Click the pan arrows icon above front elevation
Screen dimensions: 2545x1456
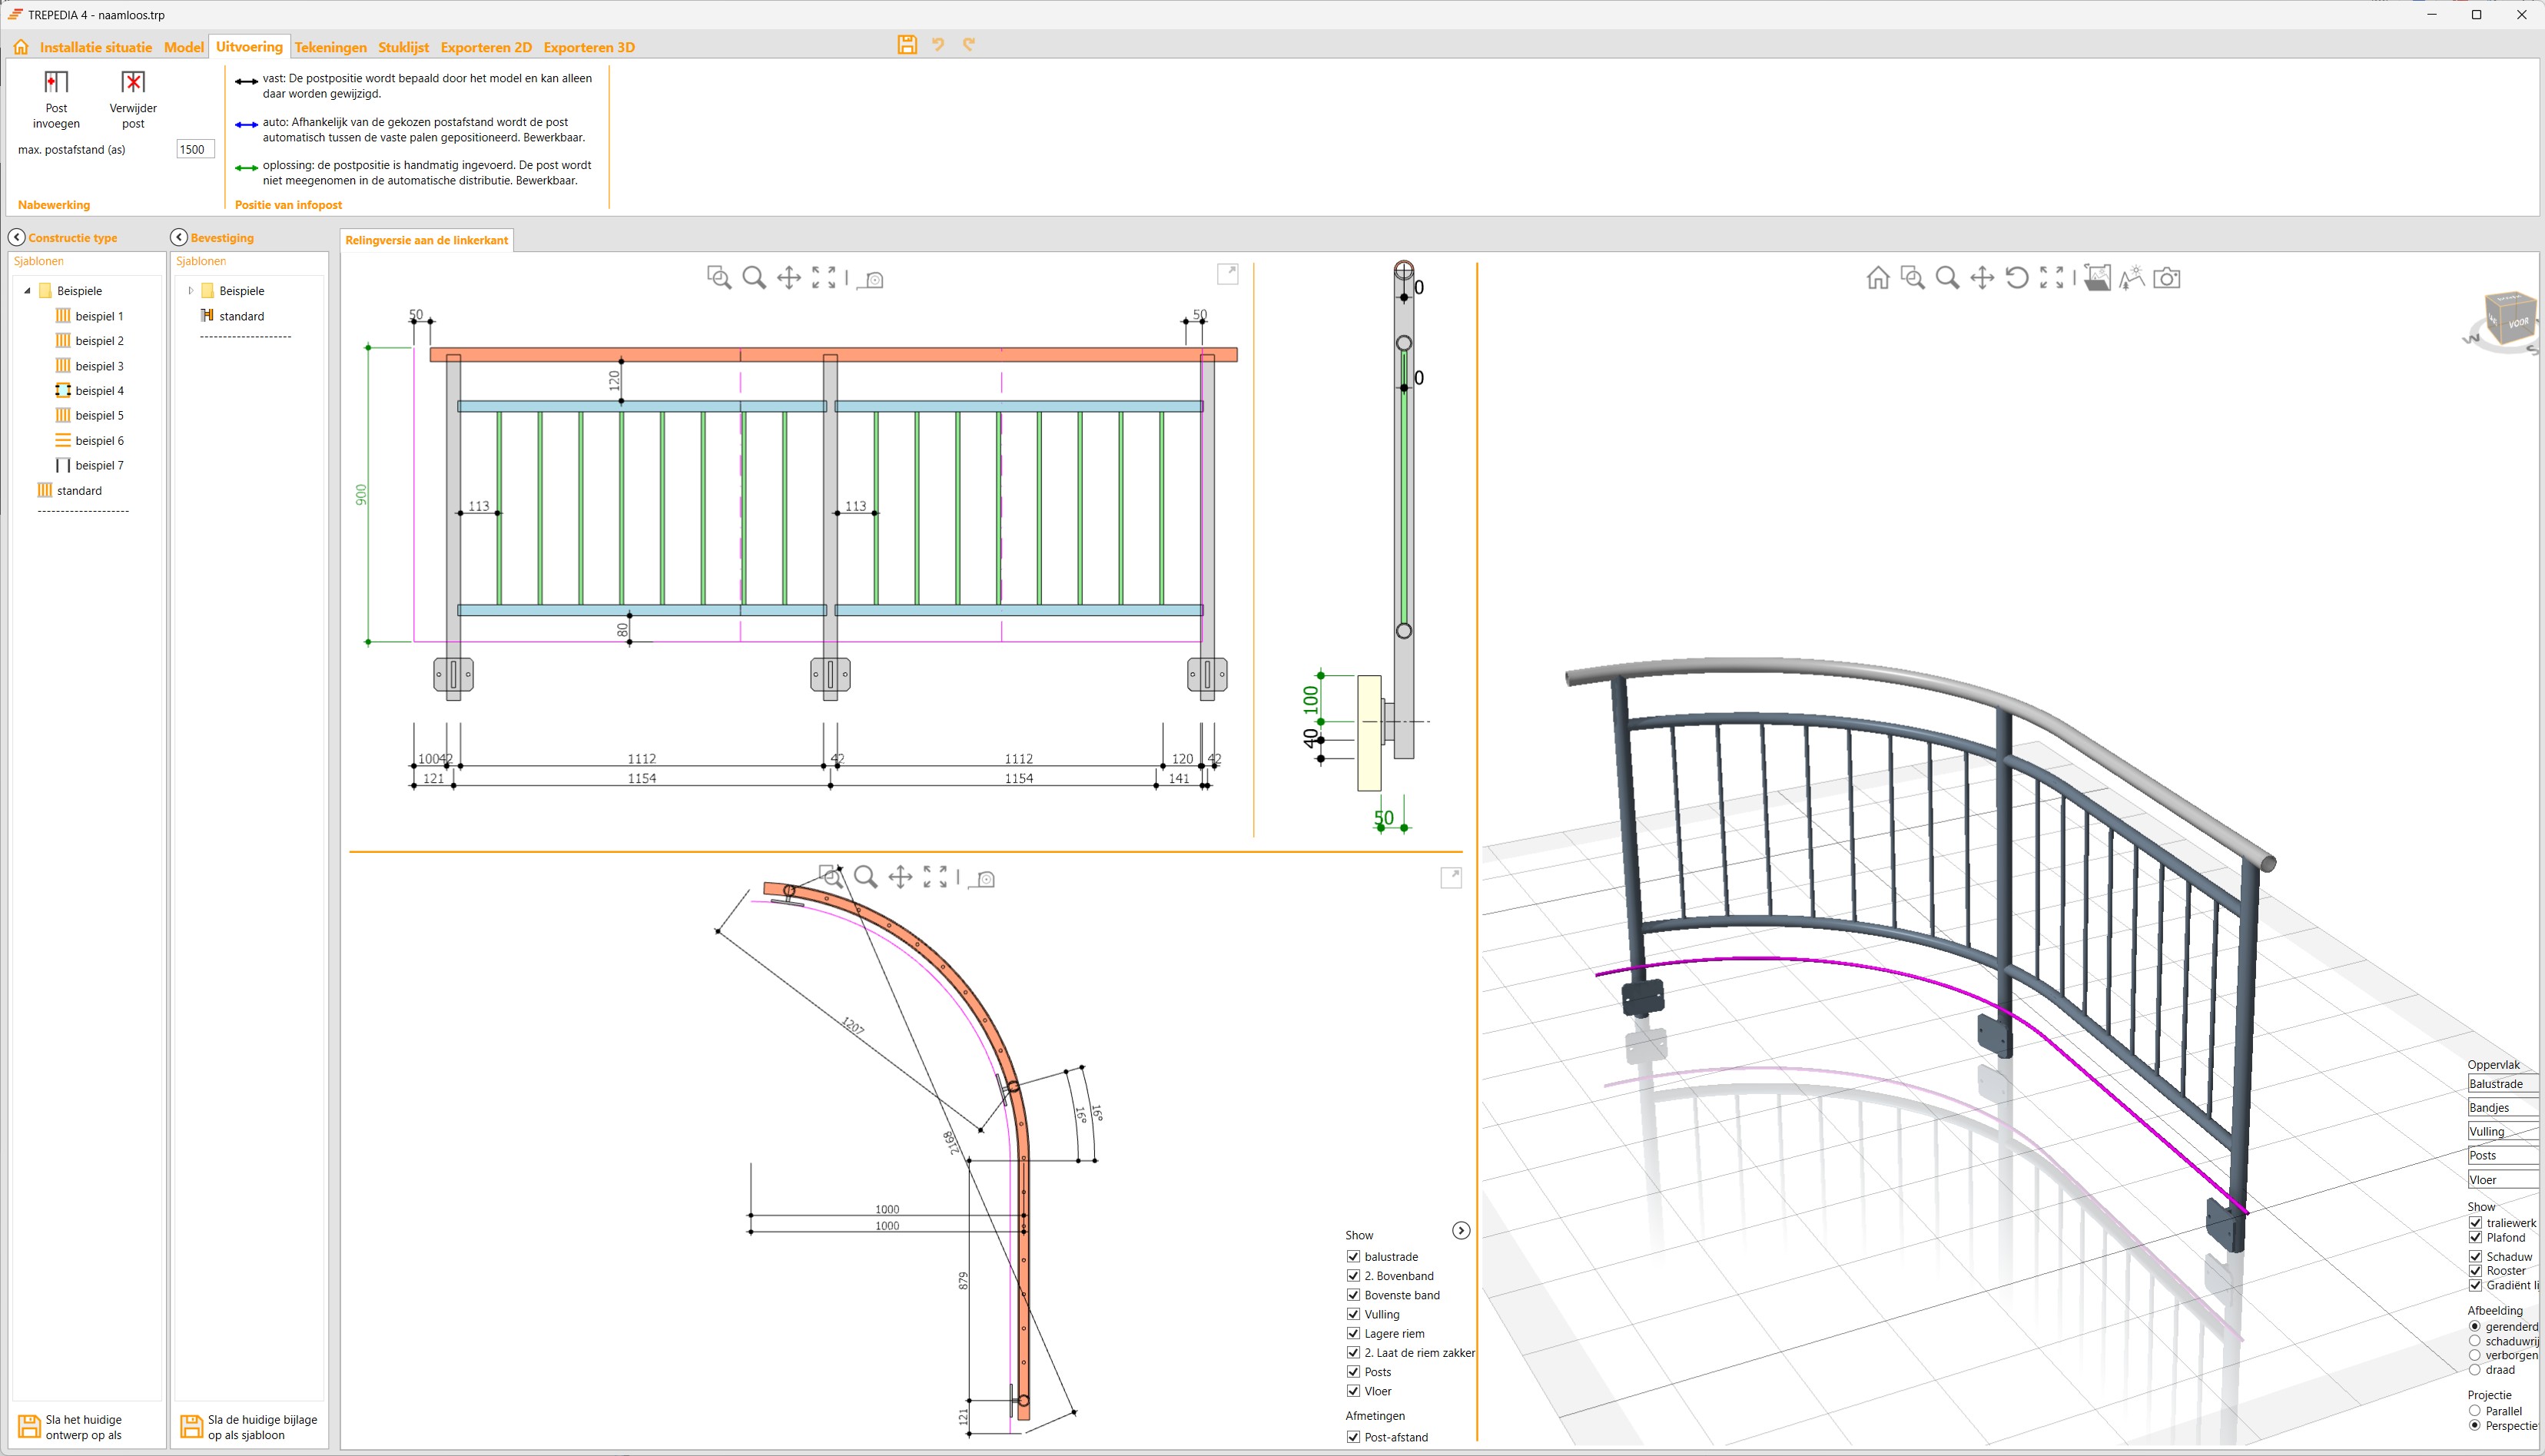coord(789,278)
